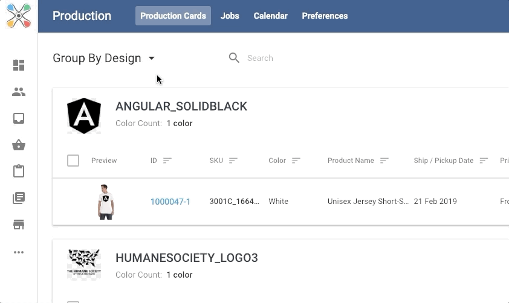
Task: Open the library books icon
Action: point(19,198)
